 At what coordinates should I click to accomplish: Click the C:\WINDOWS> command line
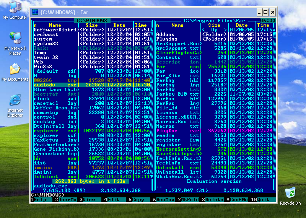click(153, 195)
